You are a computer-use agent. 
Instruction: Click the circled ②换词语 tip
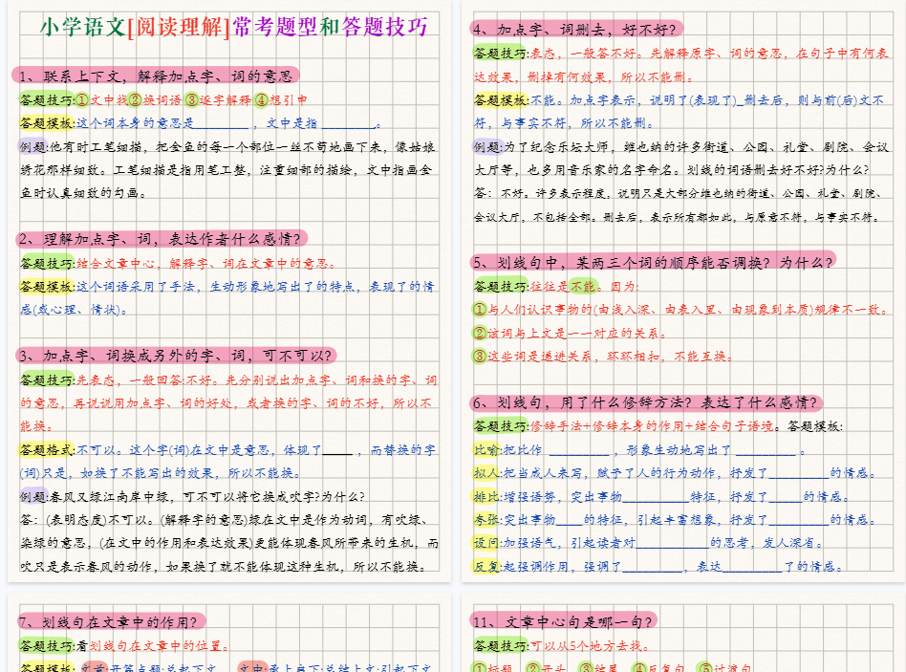click(155, 99)
